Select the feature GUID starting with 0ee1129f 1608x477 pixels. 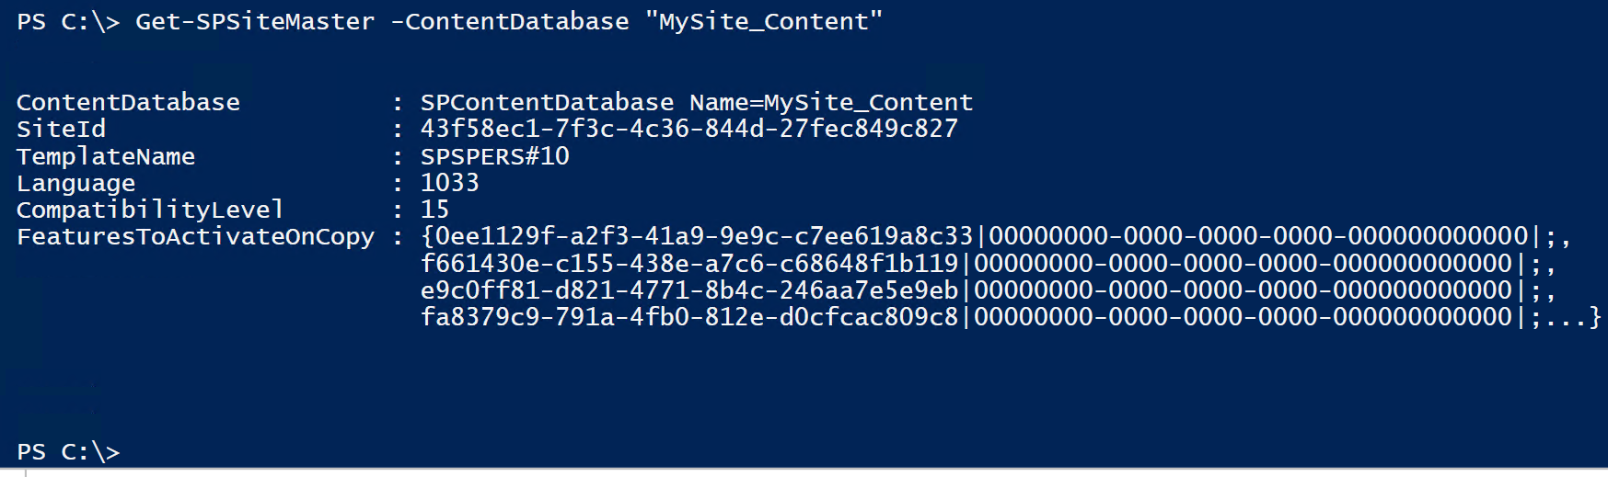[704, 237]
